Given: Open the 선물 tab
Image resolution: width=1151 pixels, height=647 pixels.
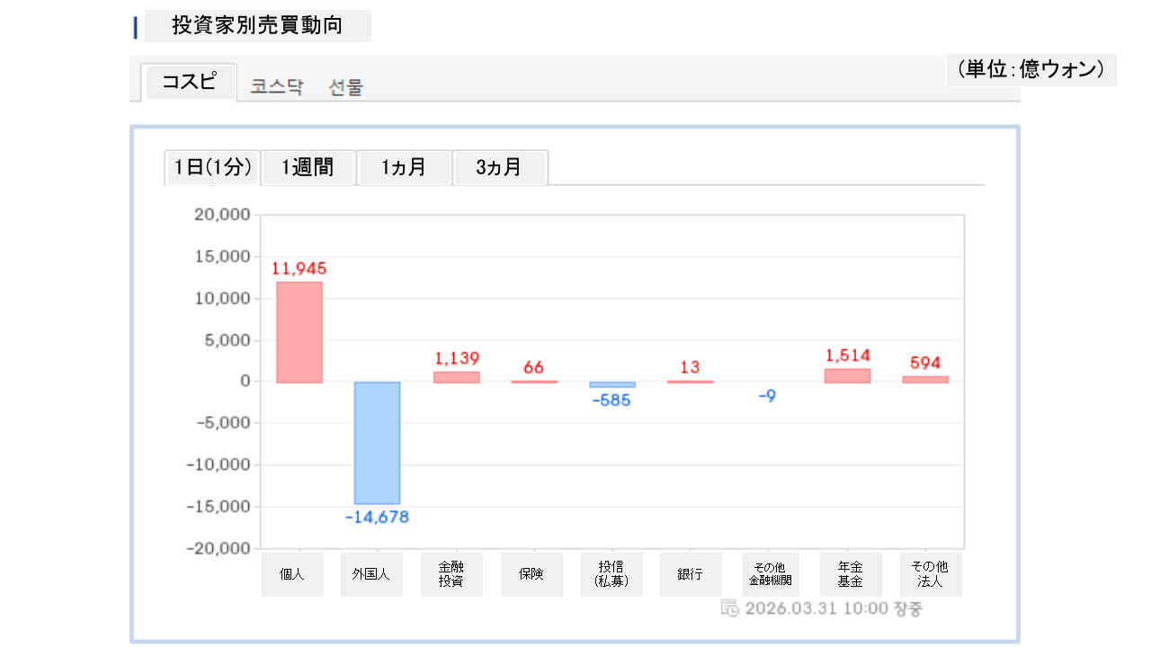Looking at the screenshot, I should pyautogui.click(x=346, y=87).
